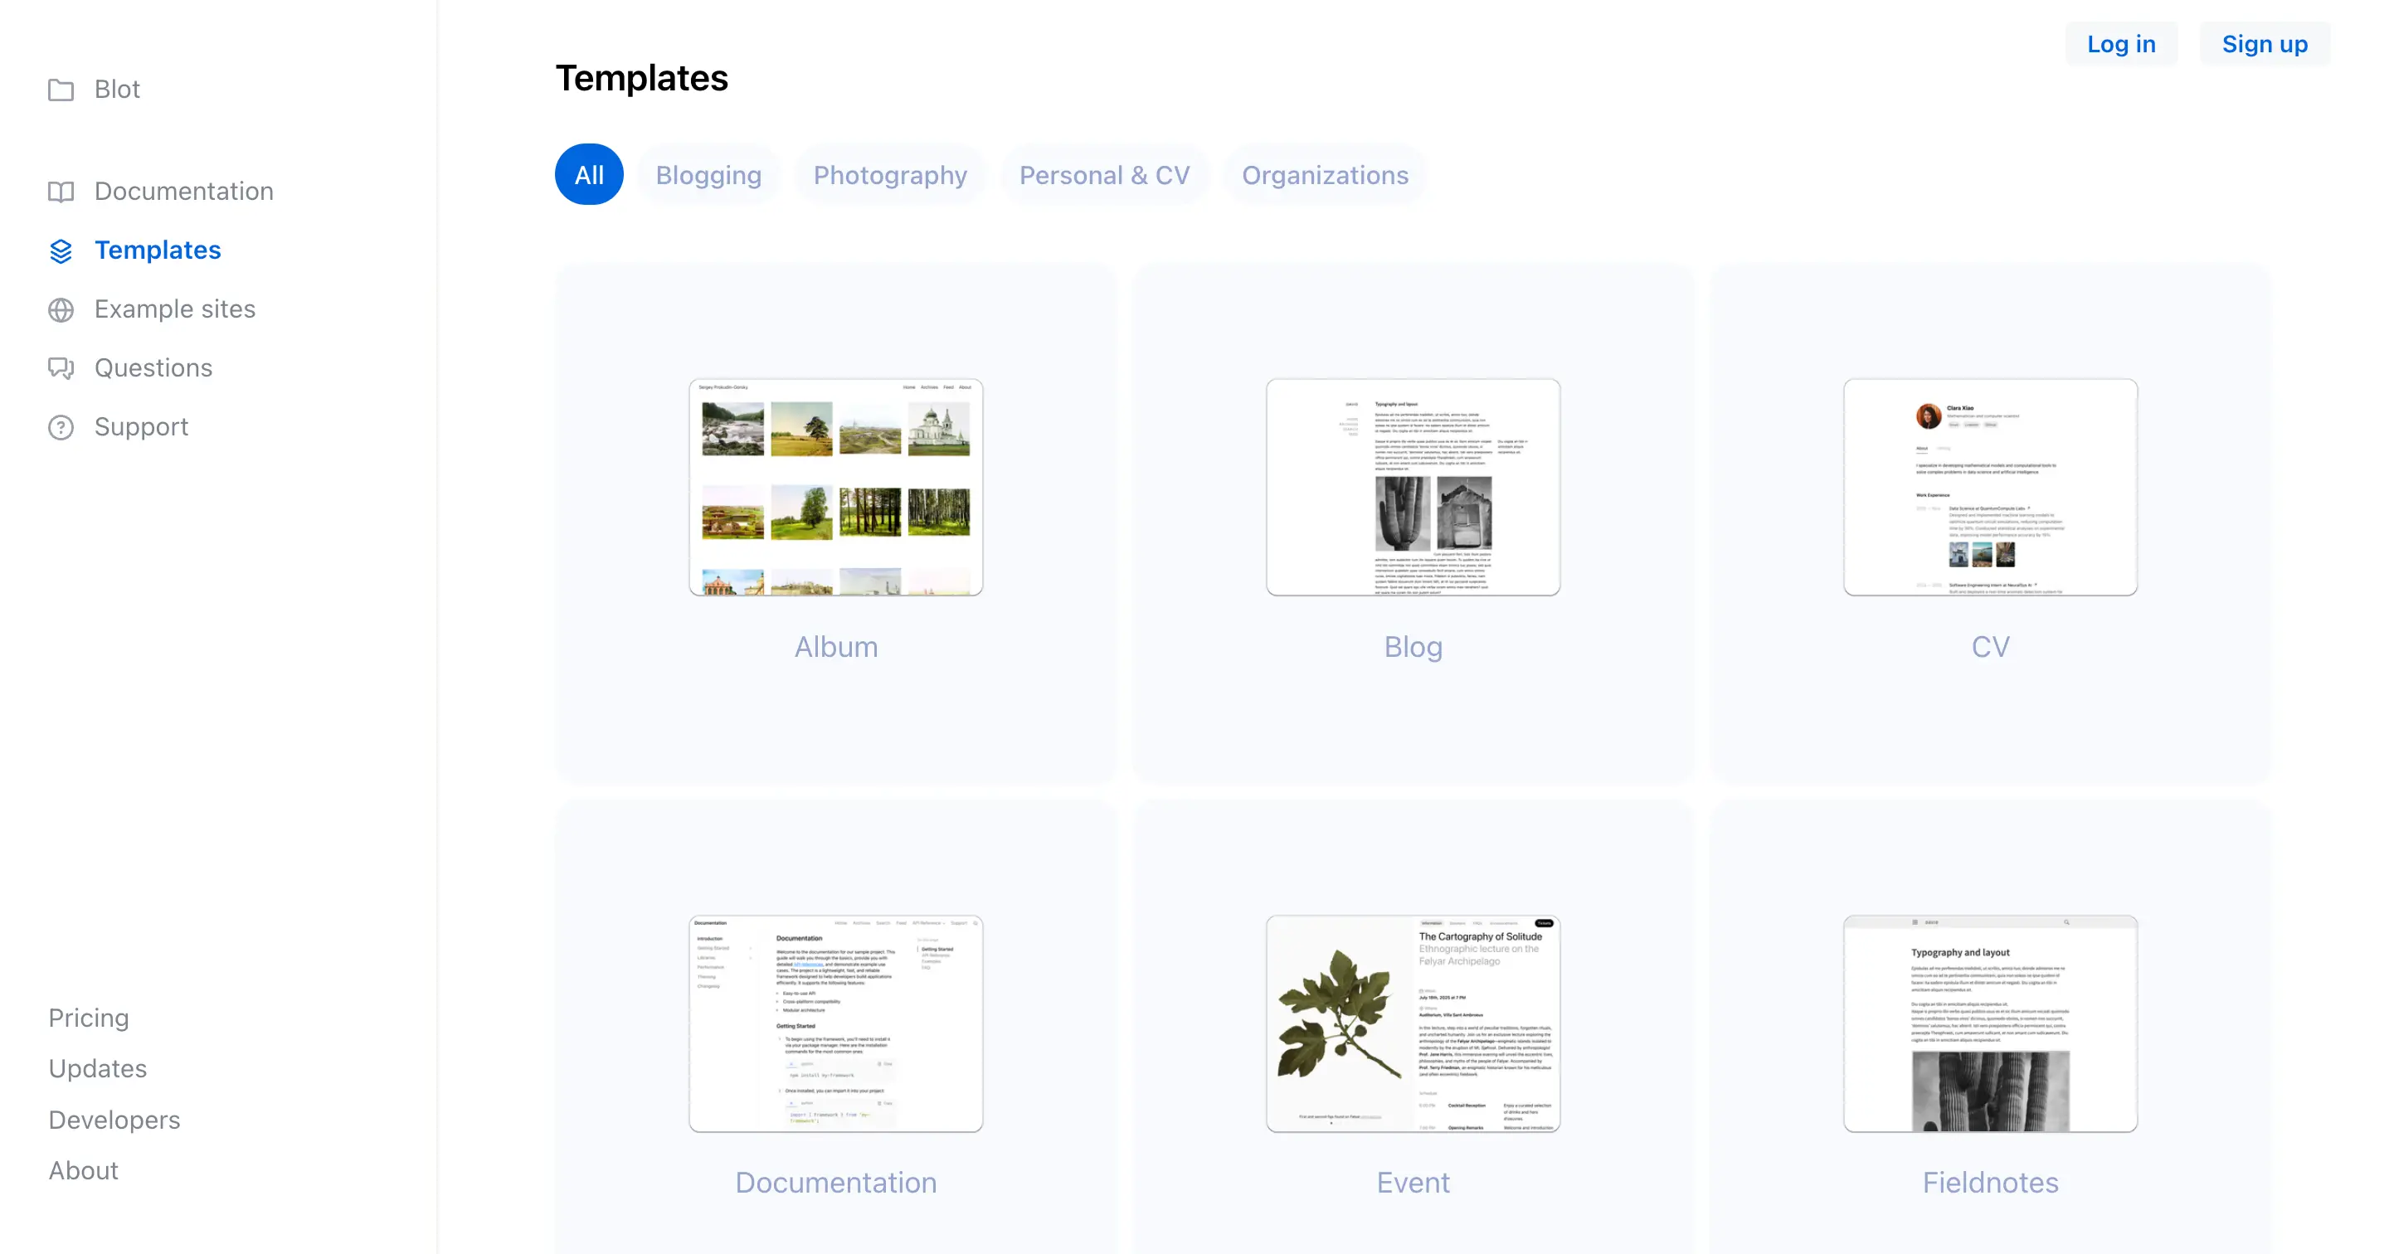Click the Templates page heading
Image resolution: width=2389 pixels, height=1254 pixels.
pyautogui.click(x=642, y=78)
